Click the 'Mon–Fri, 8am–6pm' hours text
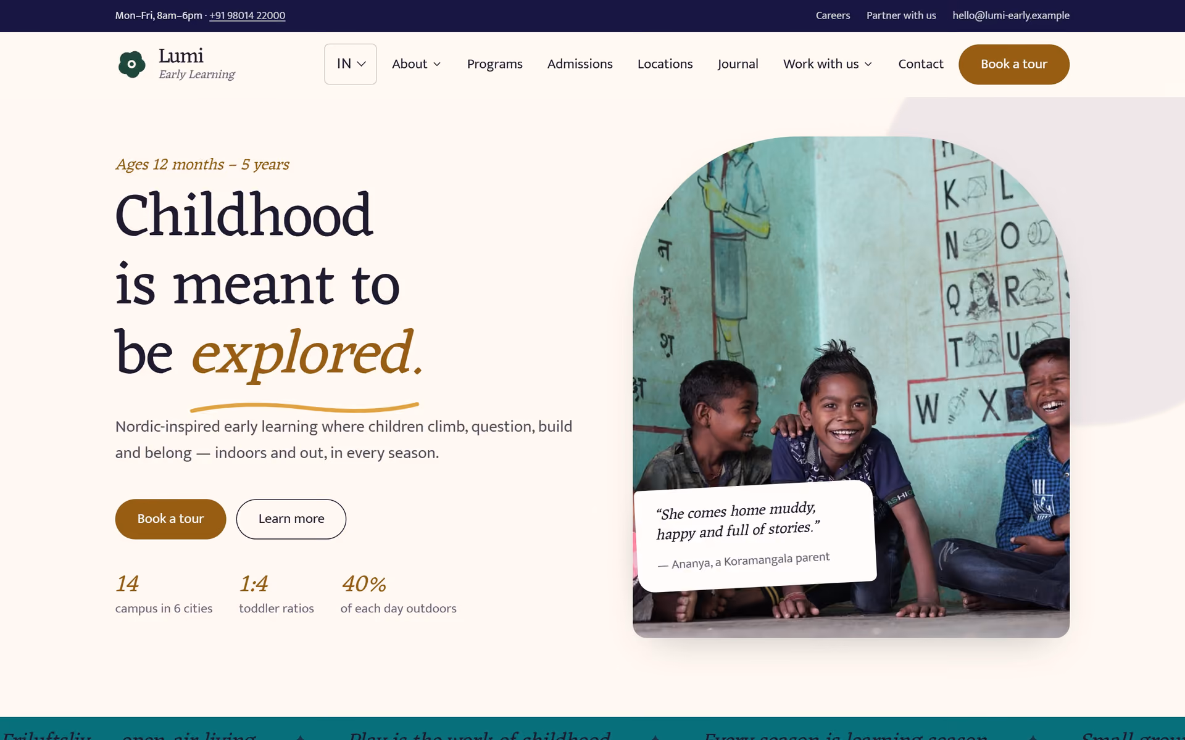 coord(159,15)
